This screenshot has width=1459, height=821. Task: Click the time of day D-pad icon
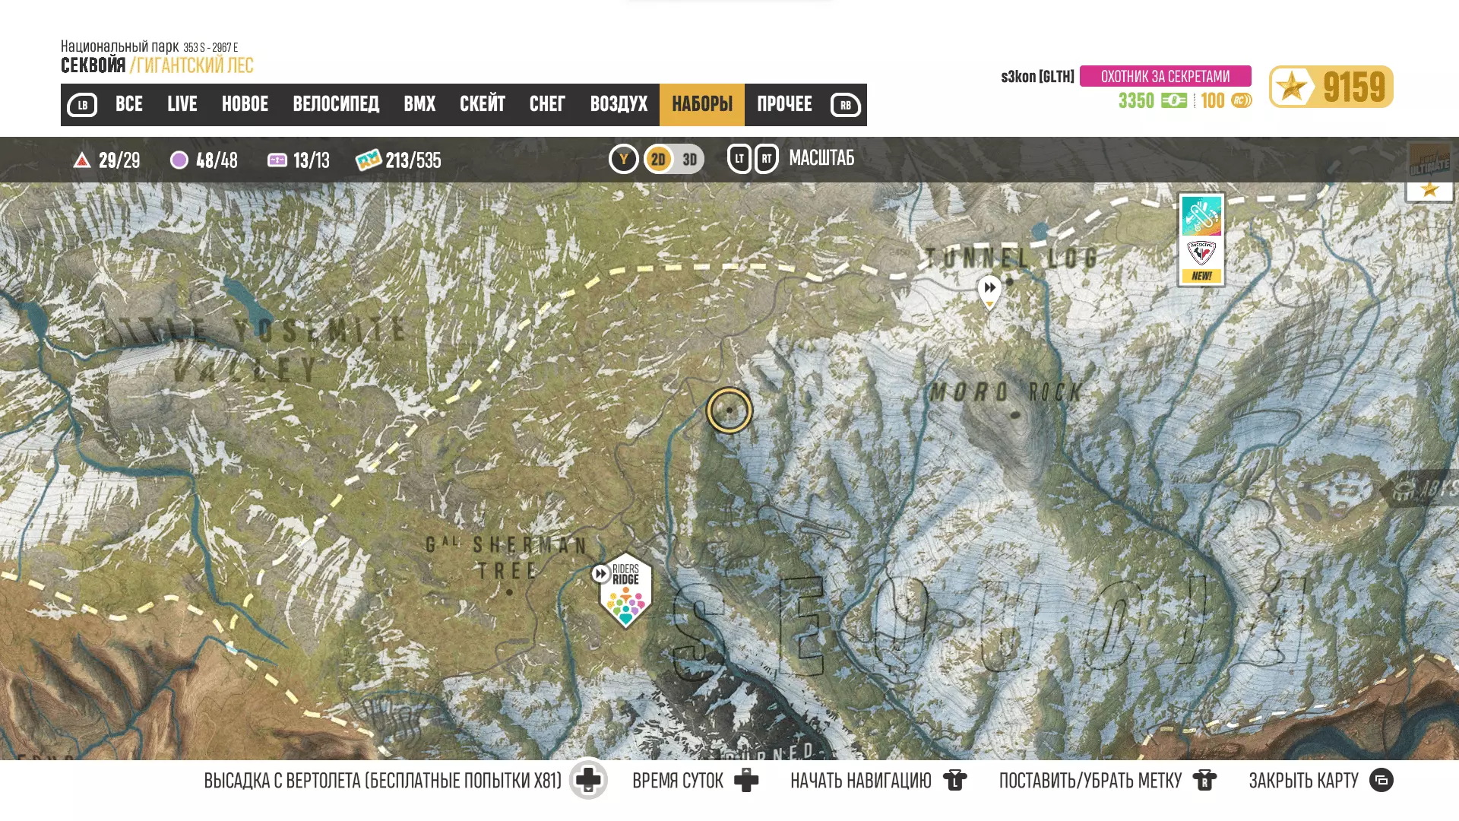(746, 781)
